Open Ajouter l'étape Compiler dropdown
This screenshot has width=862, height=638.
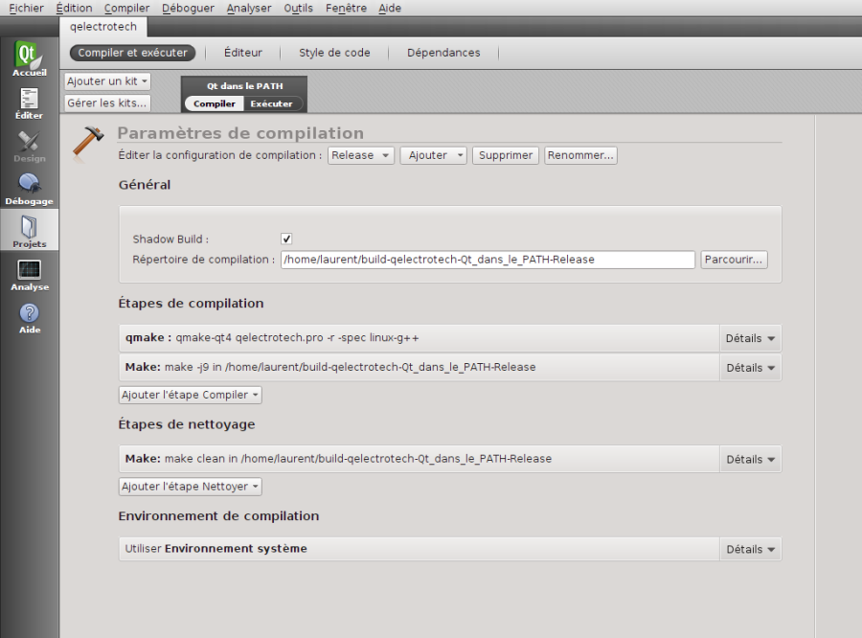[191, 395]
